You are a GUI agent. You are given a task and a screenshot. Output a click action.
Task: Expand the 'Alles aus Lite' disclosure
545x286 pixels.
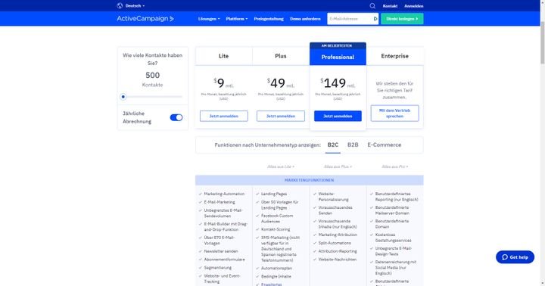pos(281,166)
